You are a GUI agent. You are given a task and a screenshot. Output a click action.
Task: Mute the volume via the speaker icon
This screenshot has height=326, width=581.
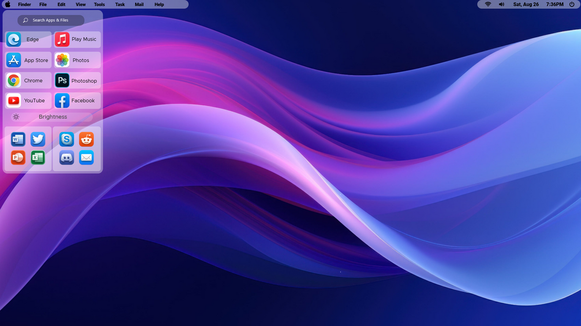(502, 4)
